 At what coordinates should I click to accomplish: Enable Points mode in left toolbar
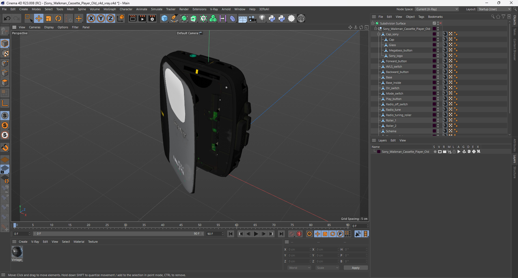click(5, 63)
